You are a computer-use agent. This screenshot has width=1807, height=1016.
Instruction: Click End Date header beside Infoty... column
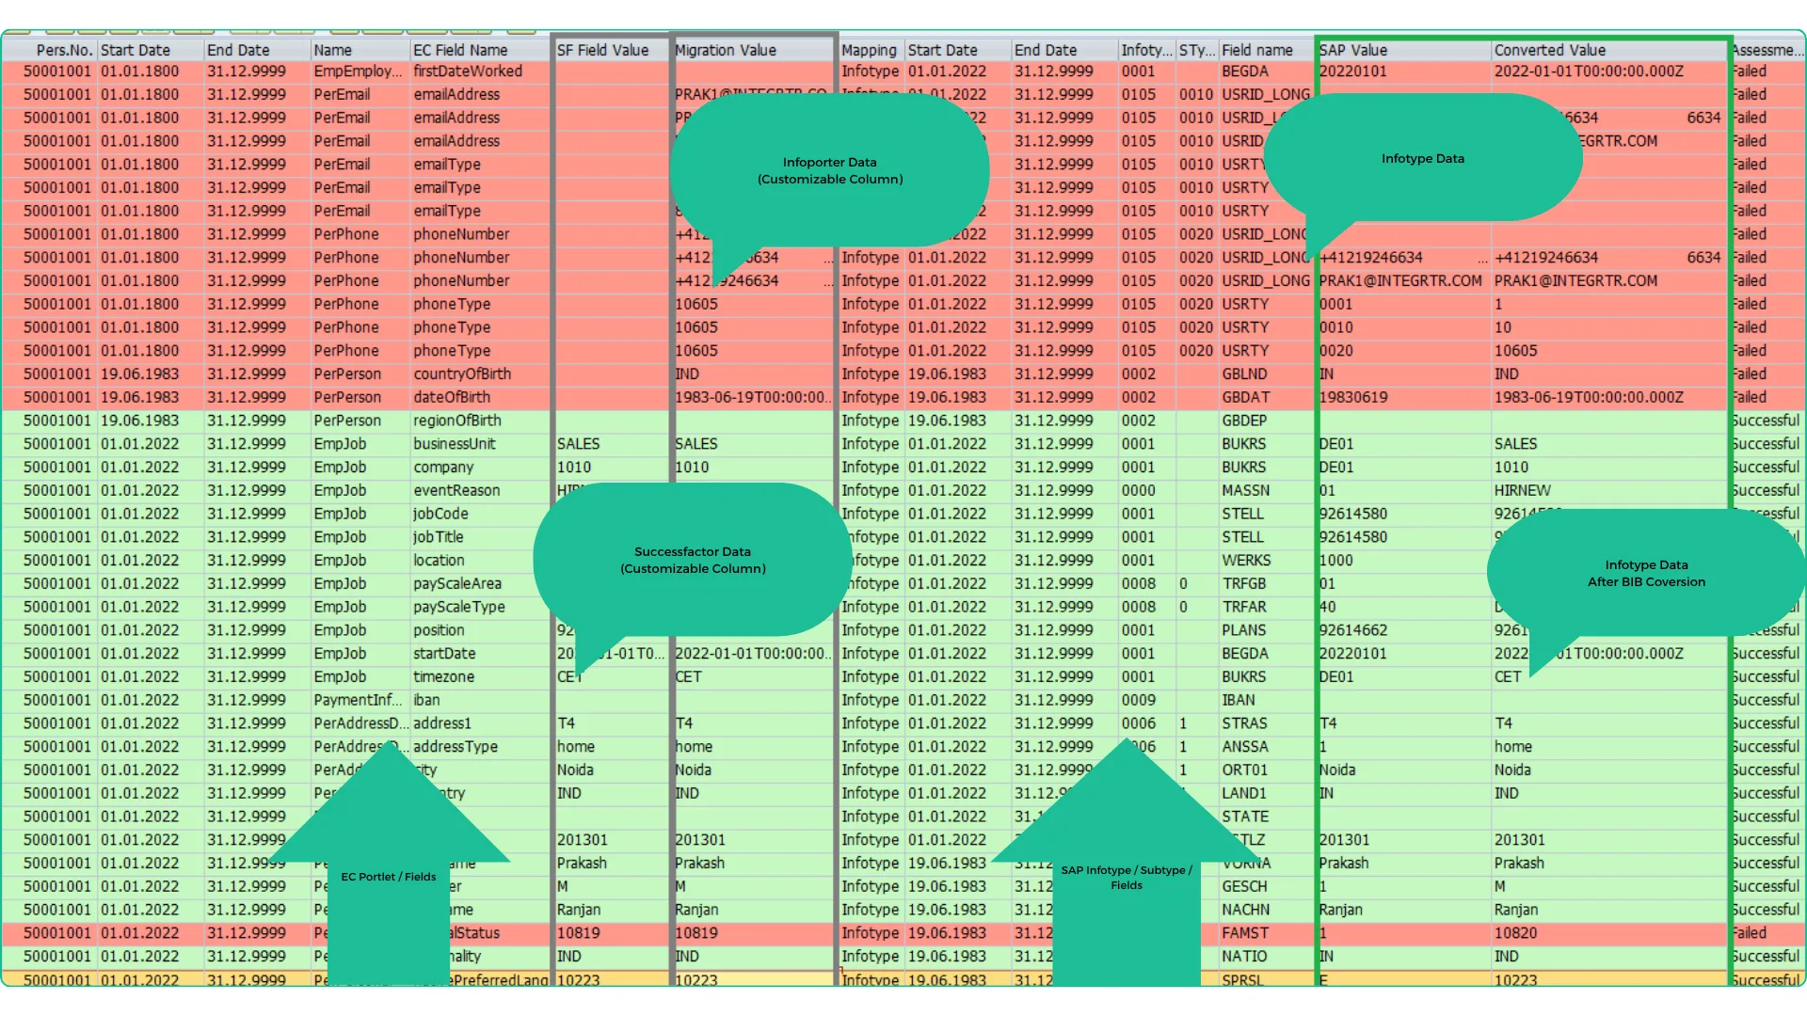[x=1064, y=50]
